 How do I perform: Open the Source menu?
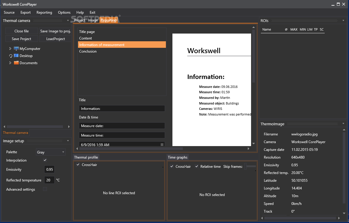[x=9, y=12]
